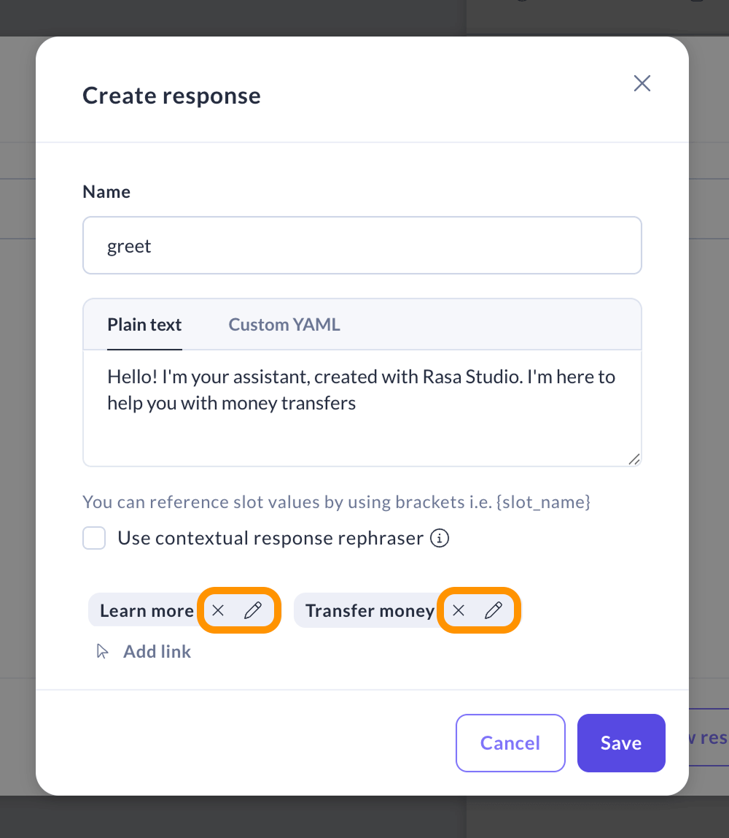Switch to the Plain text tab
The height and width of the screenshot is (838, 729).
point(144,325)
